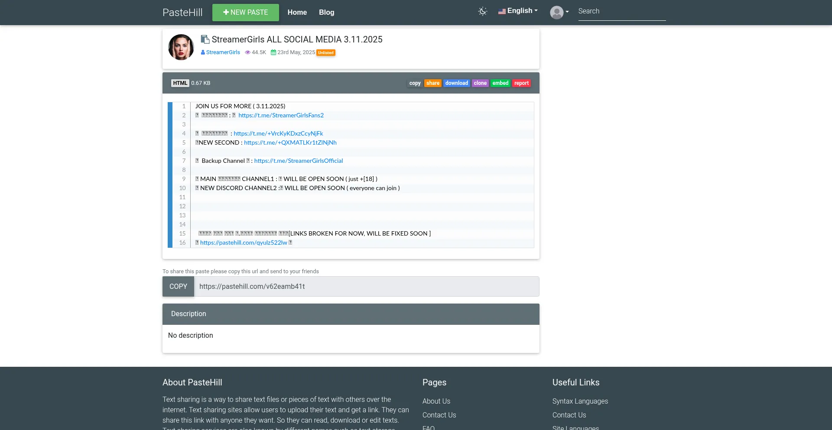The height and width of the screenshot is (430, 832).
Task: Download the paste via download tag
Action: click(x=456, y=83)
